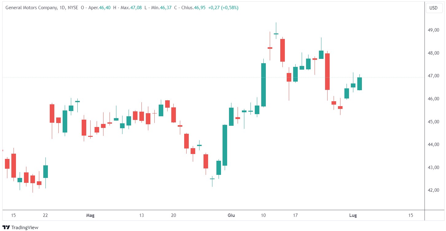Click the General Motors Company chart title
This screenshot has width=446, height=231.
(31, 8)
